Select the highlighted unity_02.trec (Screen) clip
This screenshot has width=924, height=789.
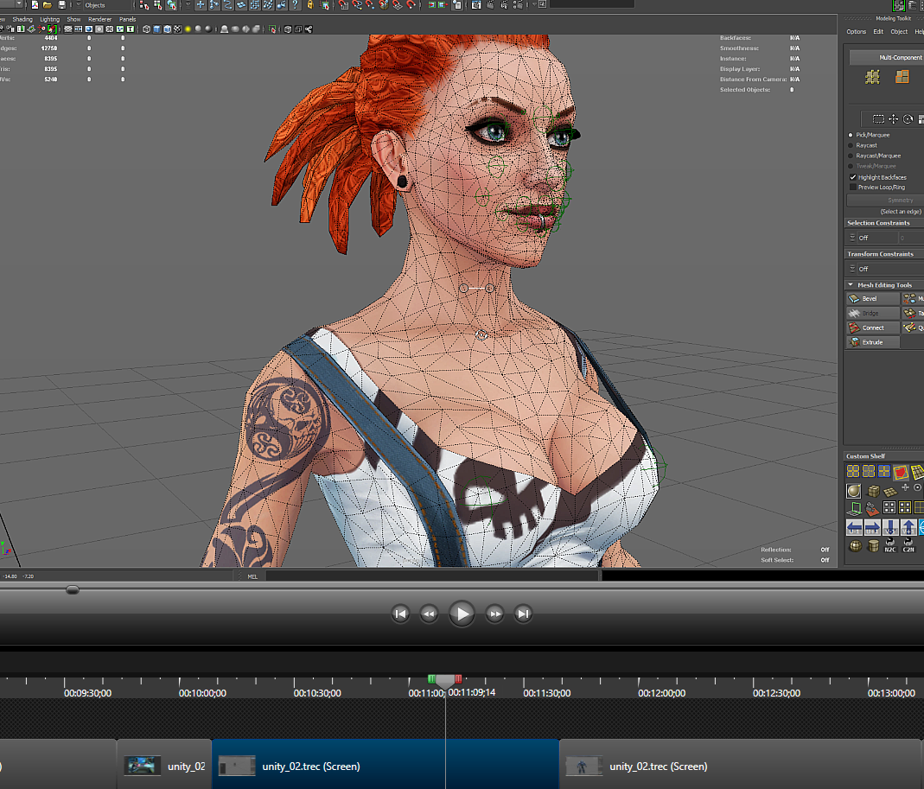point(386,764)
